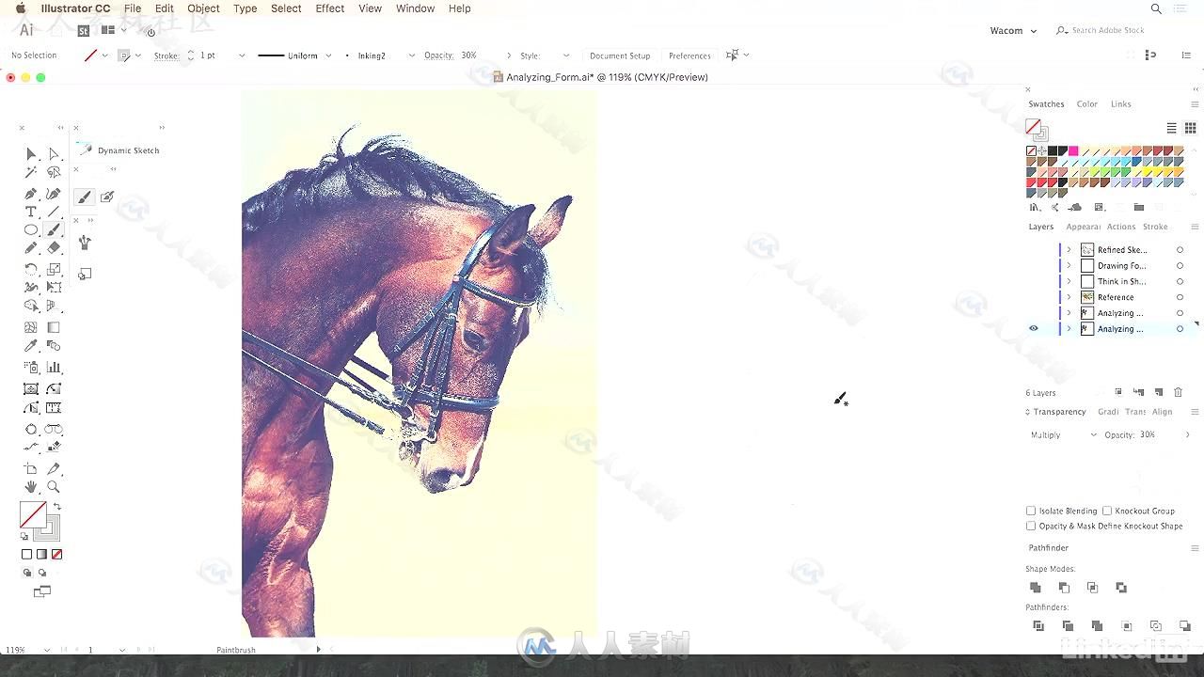The width and height of the screenshot is (1204, 677).
Task: Show the Reference layer visibility
Action: (1034, 297)
